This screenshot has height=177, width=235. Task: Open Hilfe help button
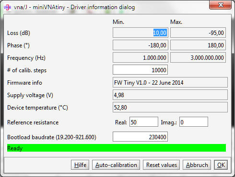(x=80, y=165)
